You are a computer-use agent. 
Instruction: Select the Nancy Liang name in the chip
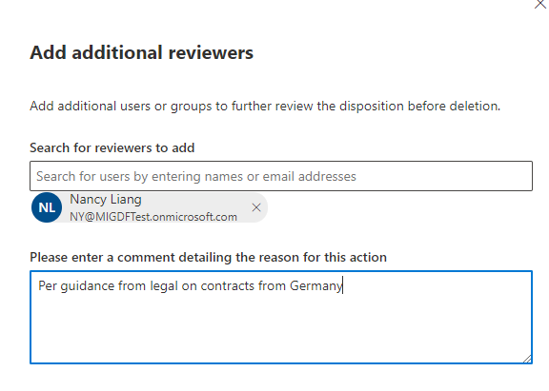[x=106, y=200]
